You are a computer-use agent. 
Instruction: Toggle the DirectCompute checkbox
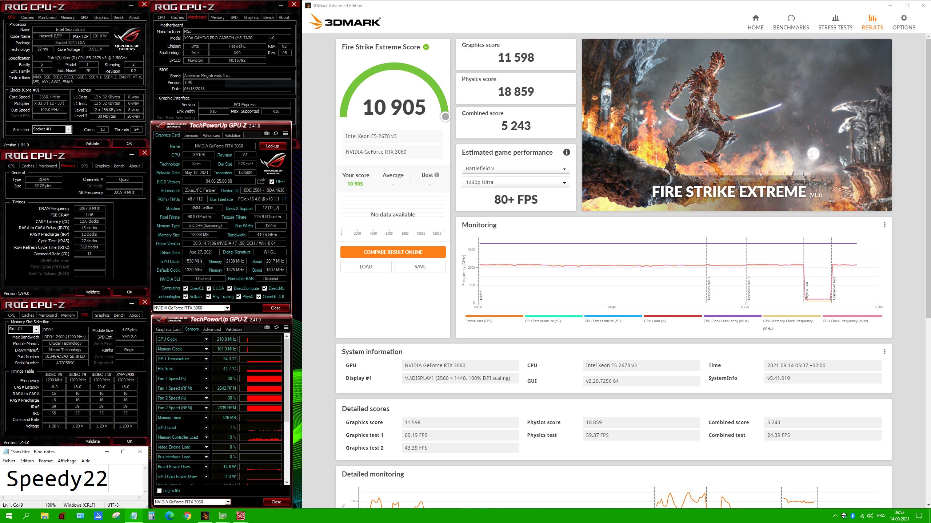[x=230, y=288]
